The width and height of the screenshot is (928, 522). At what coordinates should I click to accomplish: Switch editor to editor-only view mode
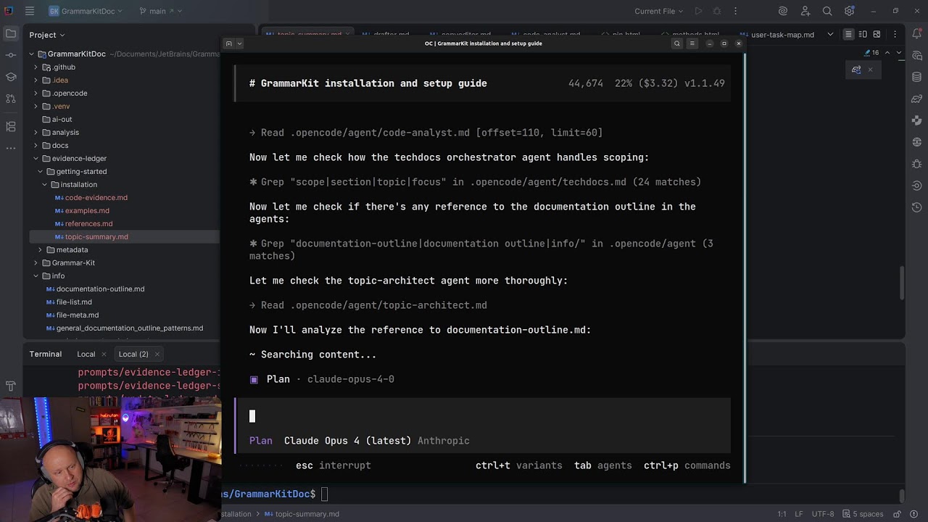coord(848,34)
